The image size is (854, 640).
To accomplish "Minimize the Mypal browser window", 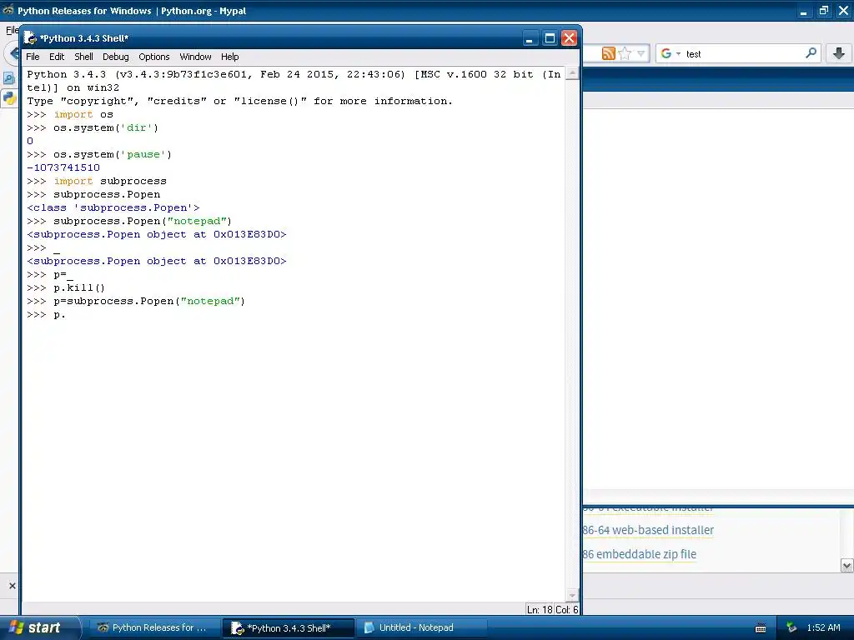I will [x=804, y=11].
